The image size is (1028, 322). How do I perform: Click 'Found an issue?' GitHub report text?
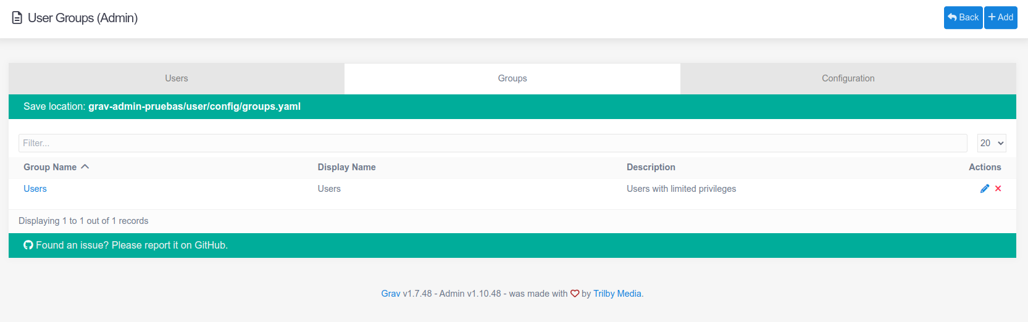132,246
